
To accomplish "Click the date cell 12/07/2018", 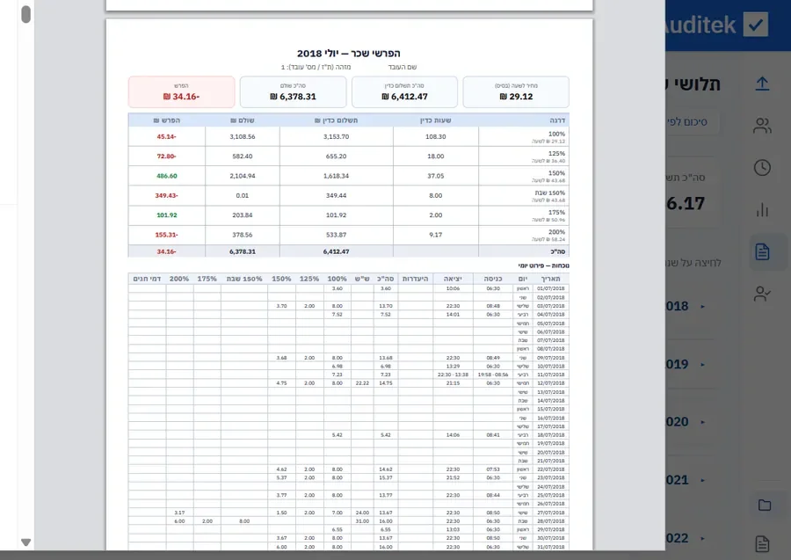I will pos(550,383).
